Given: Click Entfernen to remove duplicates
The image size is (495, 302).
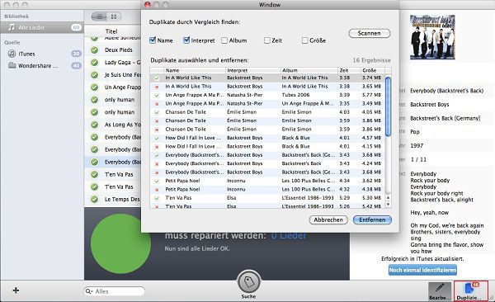Looking at the screenshot, I should point(372,219).
